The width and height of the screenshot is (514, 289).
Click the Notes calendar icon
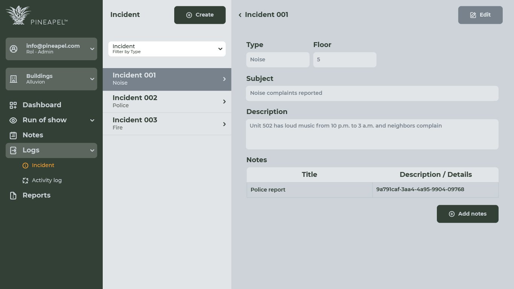(13, 135)
